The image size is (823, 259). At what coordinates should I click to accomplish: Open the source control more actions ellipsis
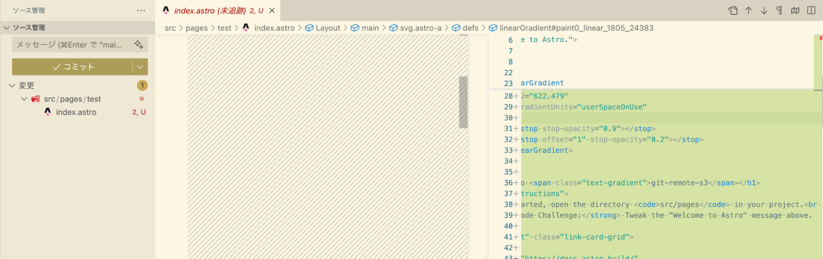pyautogui.click(x=141, y=11)
